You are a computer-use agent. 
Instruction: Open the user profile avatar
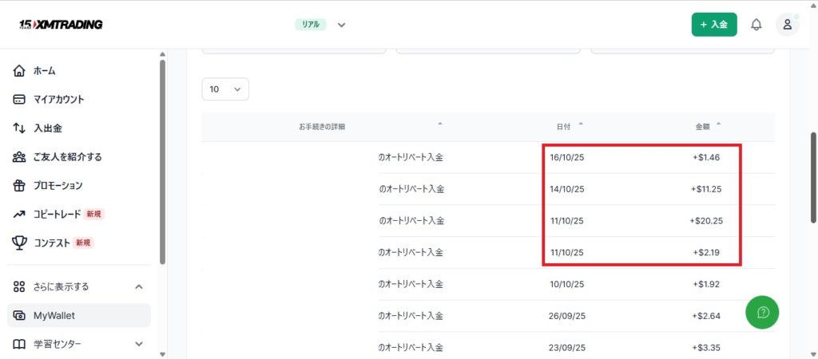(787, 25)
